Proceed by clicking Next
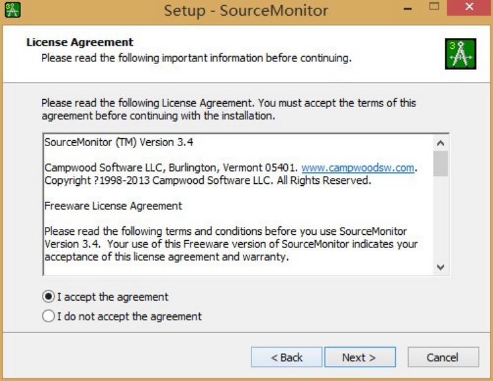The width and height of the screenshot is (493, 381). 358,358
